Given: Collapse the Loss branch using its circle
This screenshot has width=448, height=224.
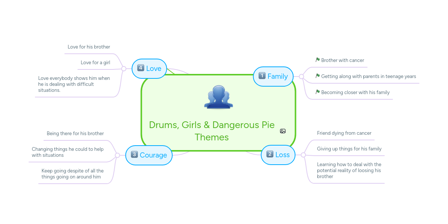Looking at the screenshot, I should (x=303, y=155).
